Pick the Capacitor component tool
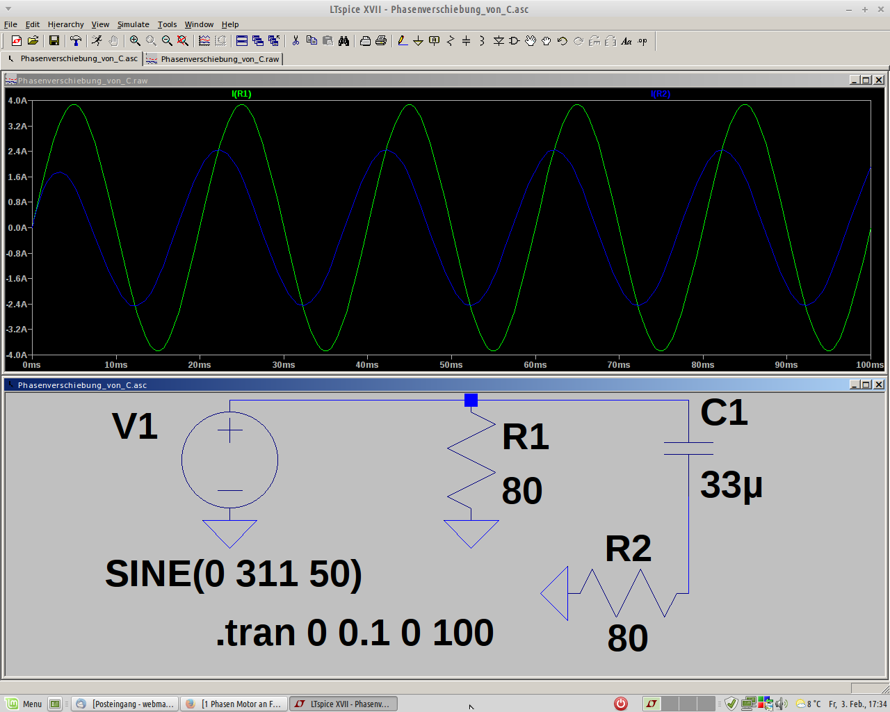 [466, 41]
